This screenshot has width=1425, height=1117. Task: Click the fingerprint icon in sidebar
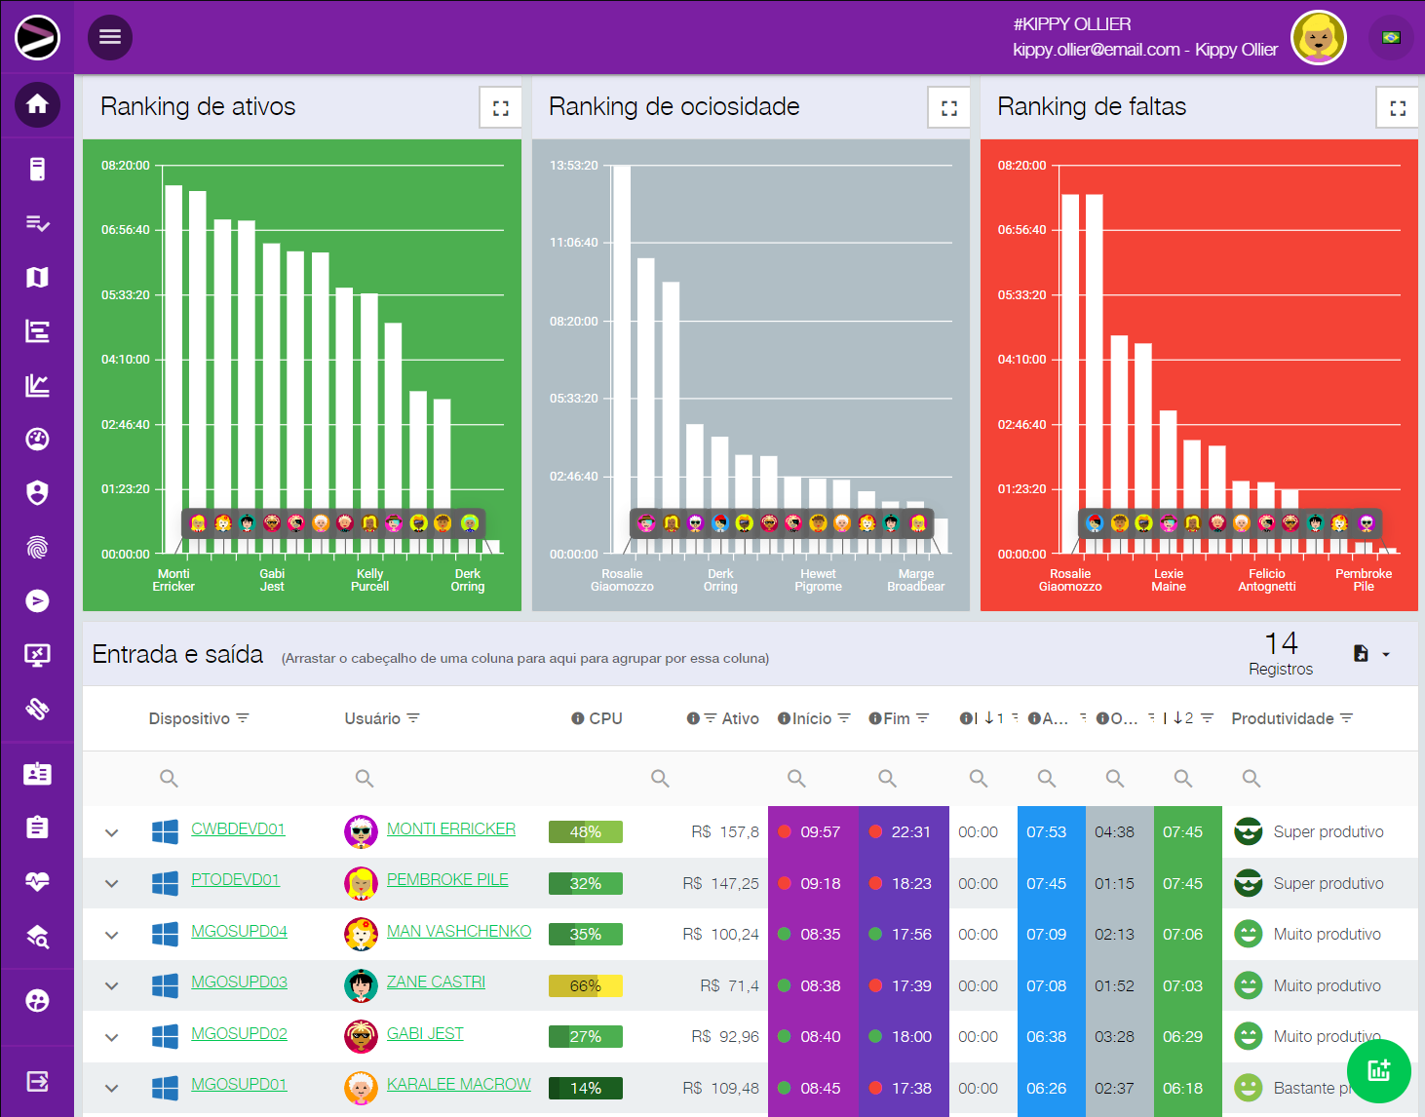coord(37,547)
